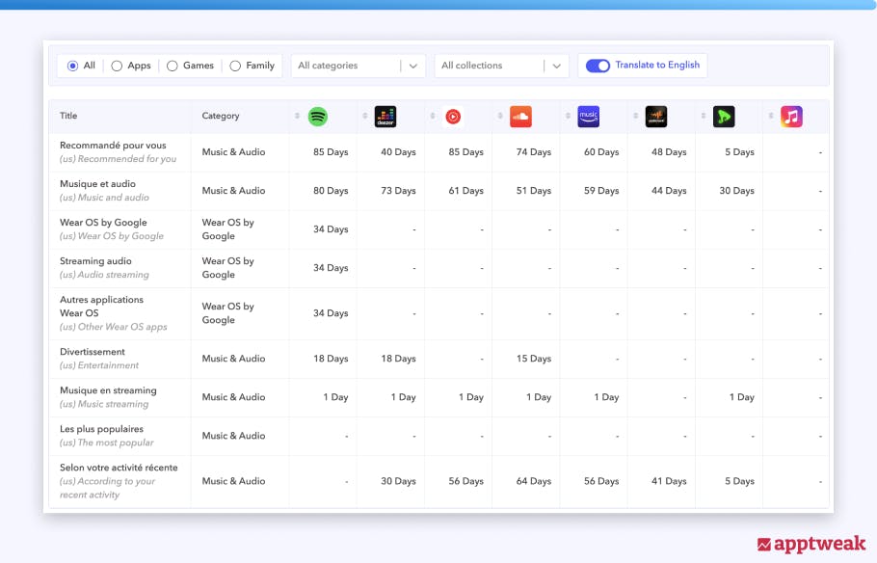Choose the Games radio option
The height and width of the screenshot is (563, 877).
pos(173,66)
